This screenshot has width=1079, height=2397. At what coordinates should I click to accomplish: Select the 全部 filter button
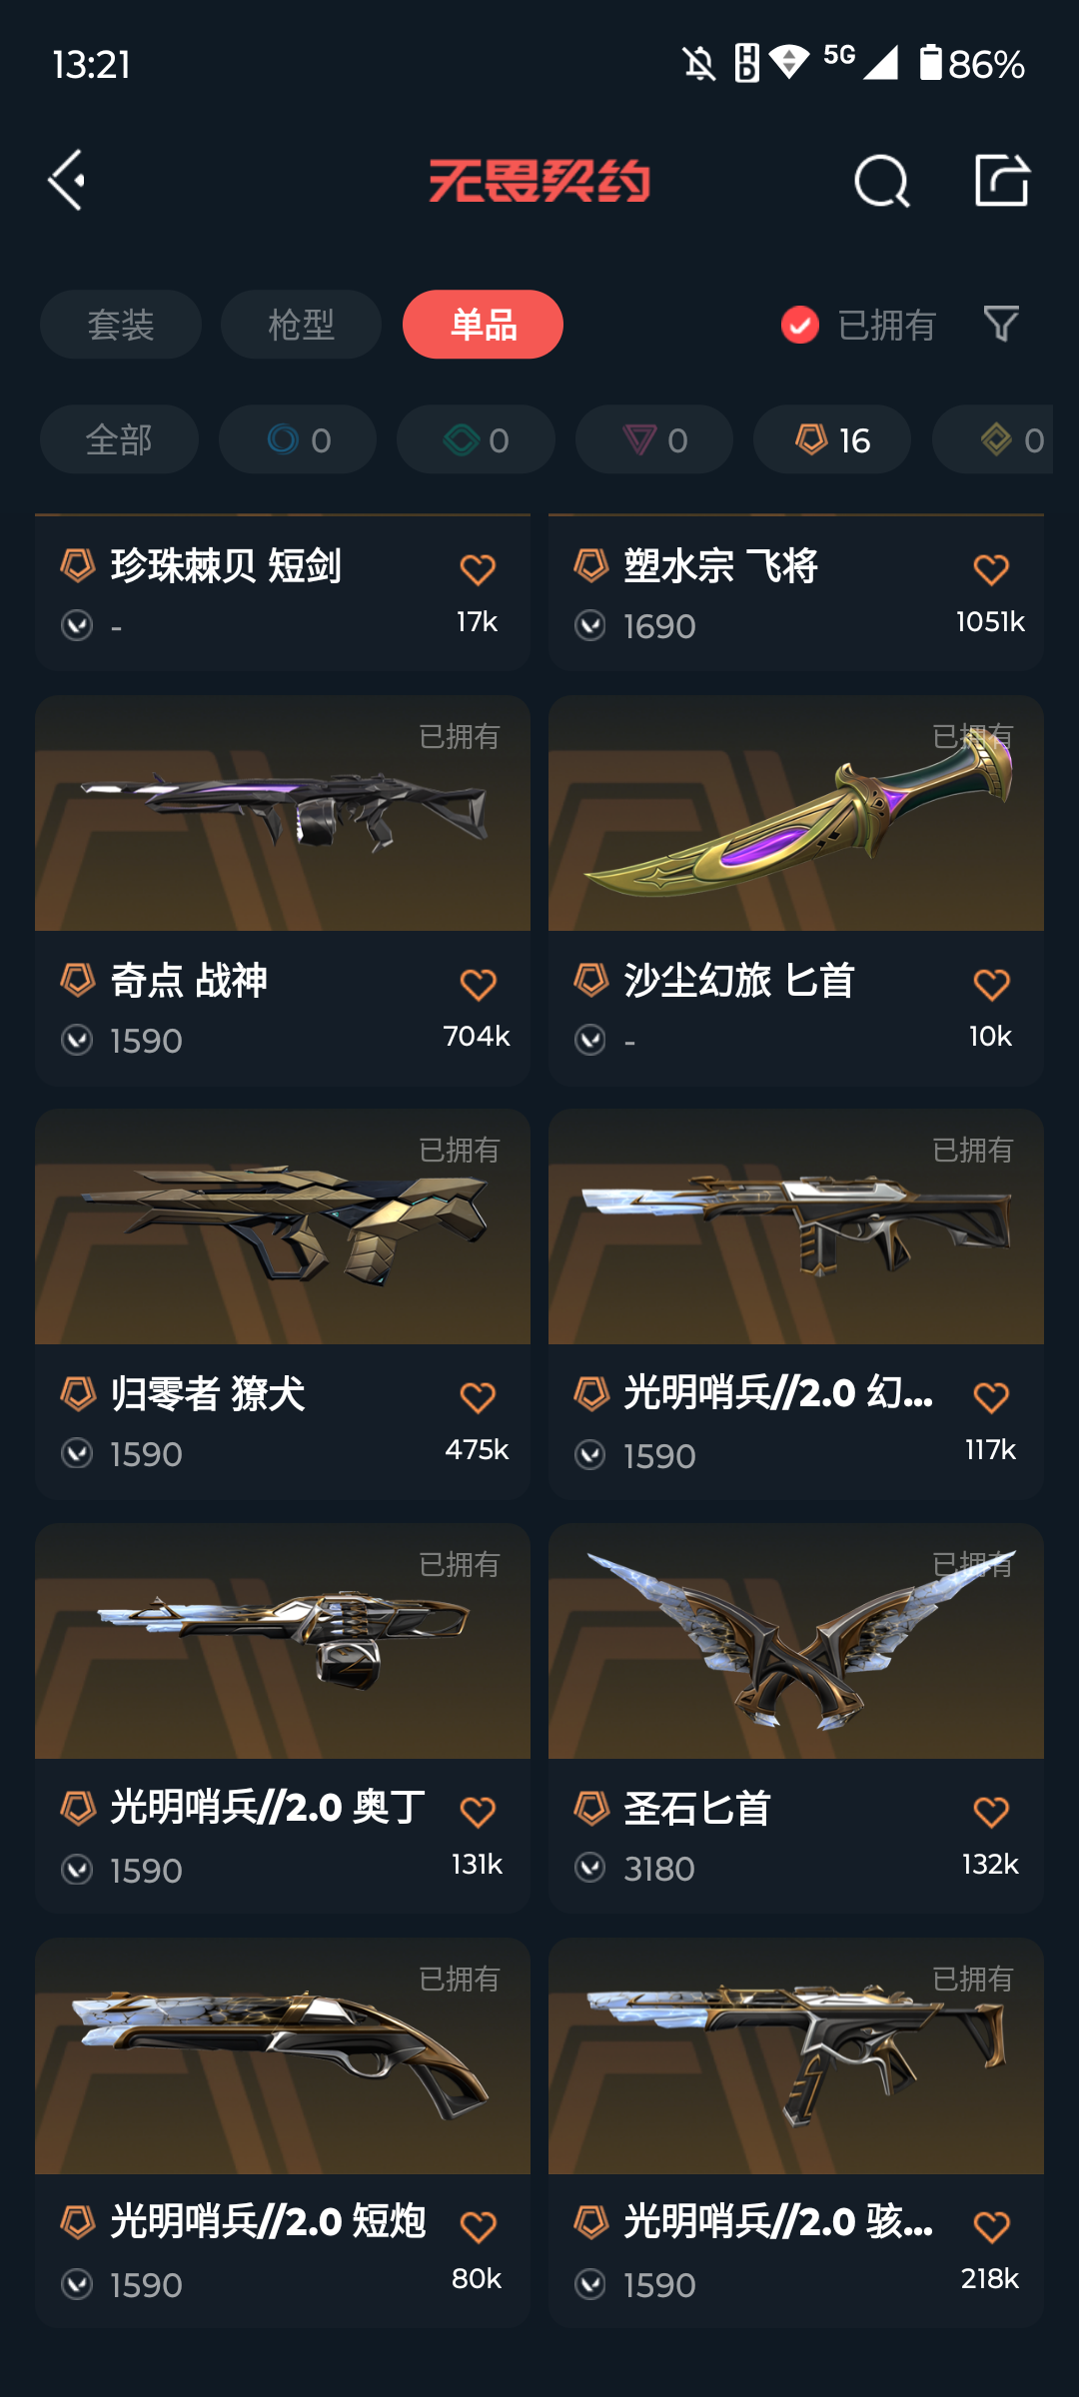[x=119, y=439]
